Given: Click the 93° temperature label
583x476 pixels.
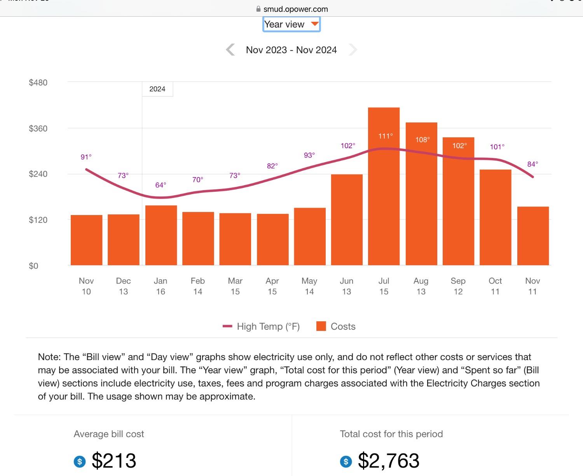Looking at the screenshot, I should point(309,155).
